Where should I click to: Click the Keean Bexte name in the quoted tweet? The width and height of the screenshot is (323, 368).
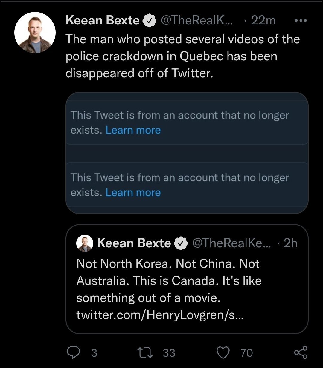134,243
